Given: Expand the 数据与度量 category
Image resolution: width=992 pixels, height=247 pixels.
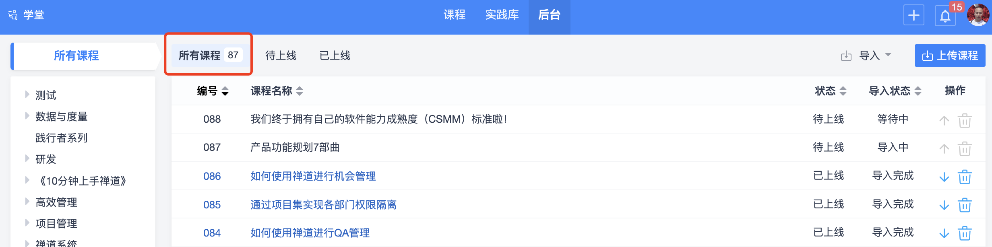Looking at the screenshot, I should (27, 116).
